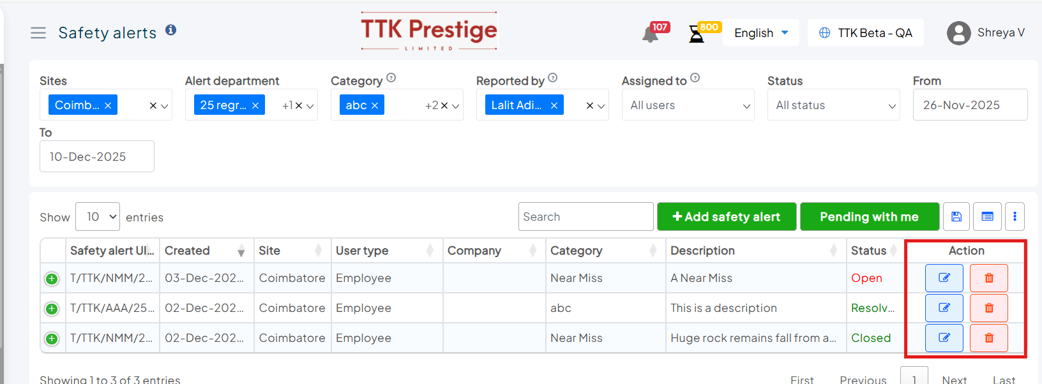This screenshot has height=384, width=1042.
Task: Click the notification bell icon
Action: coord(650,34)
